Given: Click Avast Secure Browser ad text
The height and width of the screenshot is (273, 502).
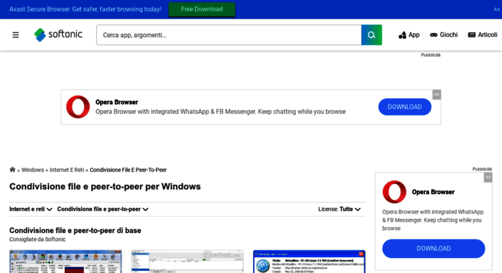Looking at the screenshot, I should pos(85,9).
